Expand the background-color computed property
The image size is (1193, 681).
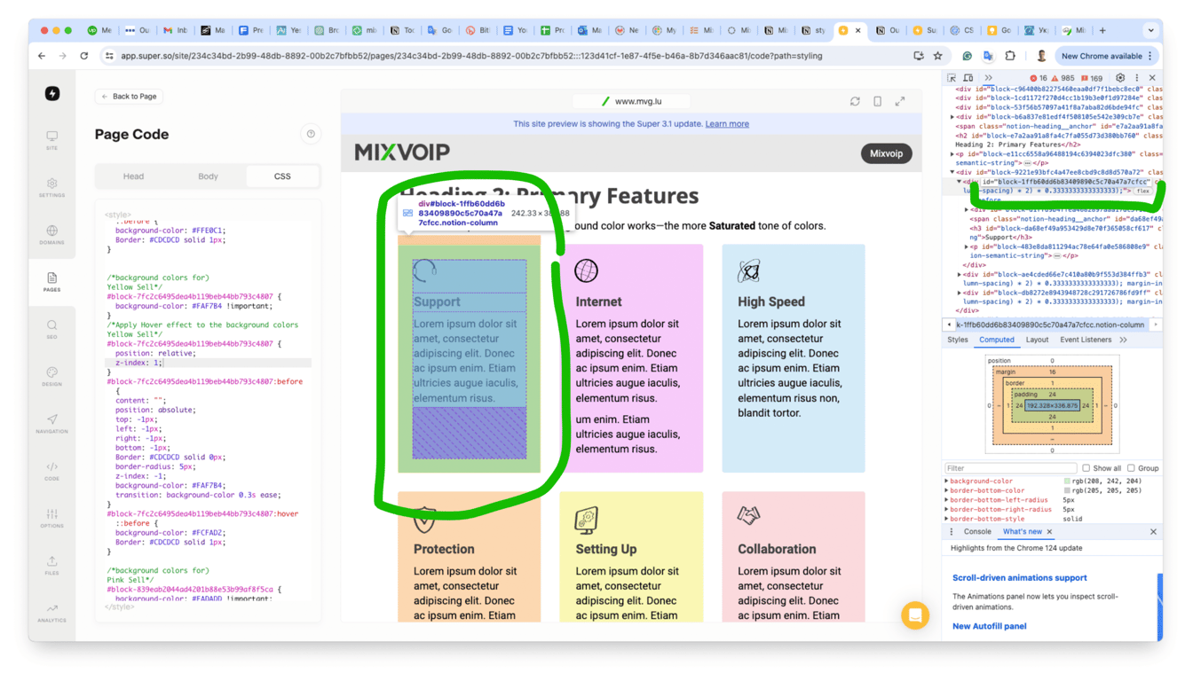[x=947, y=481]
